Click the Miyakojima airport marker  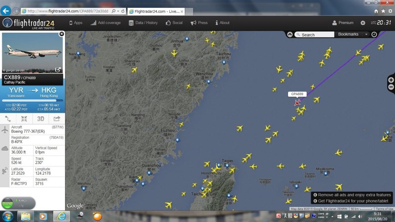click(326, 174)
